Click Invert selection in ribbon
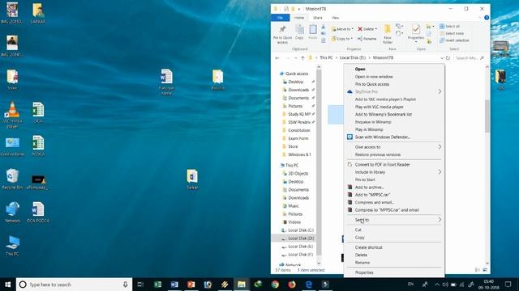Image resolution: width=519 pixels, height=291 pixels. [454, 40]
